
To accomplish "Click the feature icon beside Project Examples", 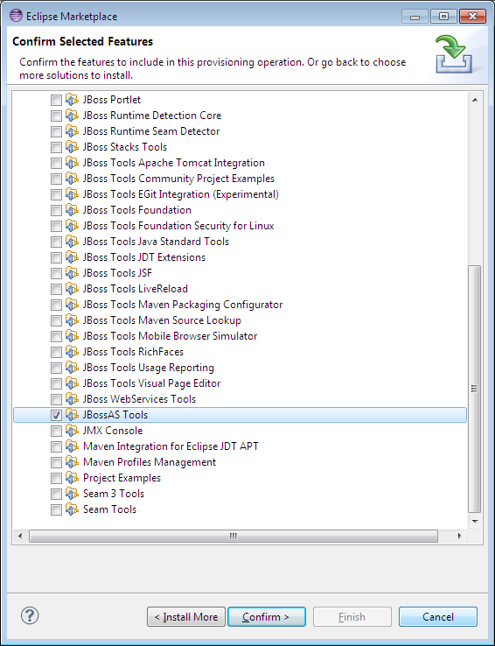I will click(x=72, y=478).
